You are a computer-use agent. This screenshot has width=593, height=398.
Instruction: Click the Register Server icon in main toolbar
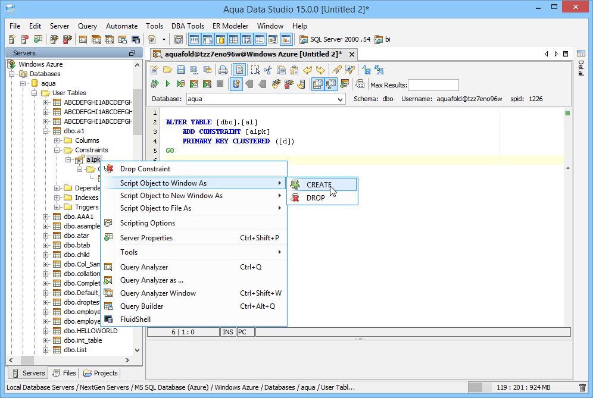coord(12,39)
